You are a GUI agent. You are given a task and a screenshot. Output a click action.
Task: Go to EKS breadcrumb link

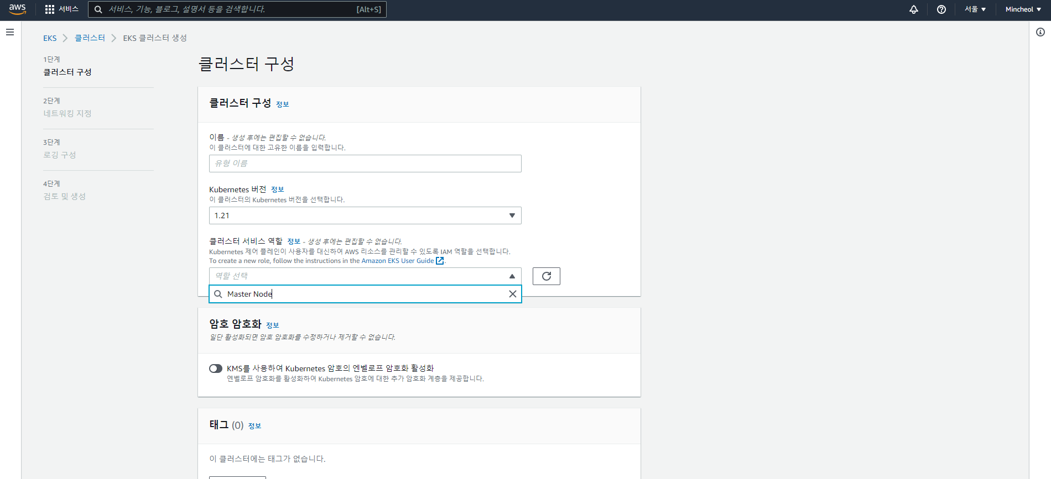50,38
